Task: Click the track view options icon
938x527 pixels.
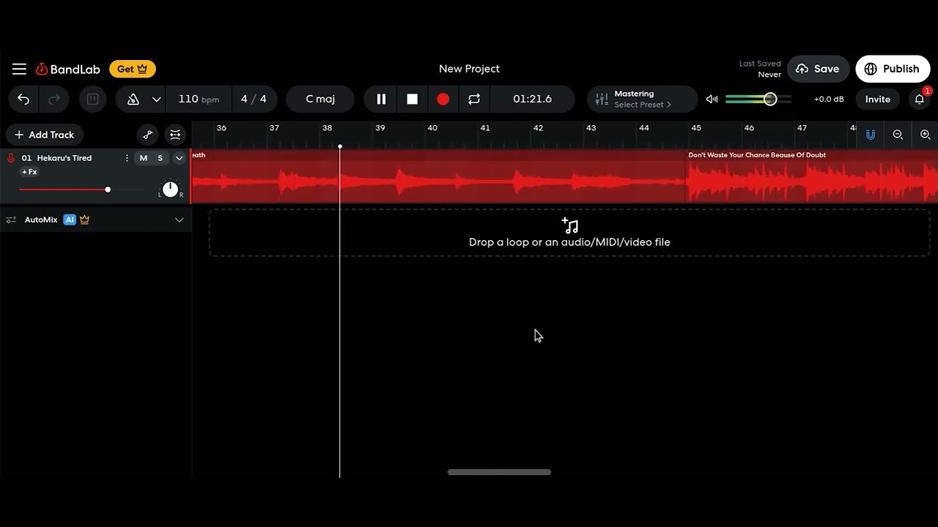Action: [x=175, y=135]
